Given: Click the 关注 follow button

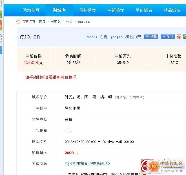Looking at the screenshot, I should pyautogui.click(x=168, y=37).
